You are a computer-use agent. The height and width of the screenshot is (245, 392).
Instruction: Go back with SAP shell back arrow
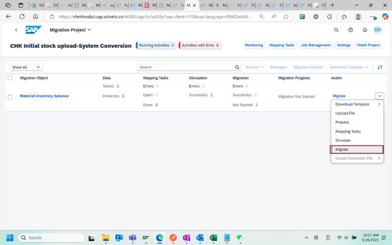click(x=16, y=30)
